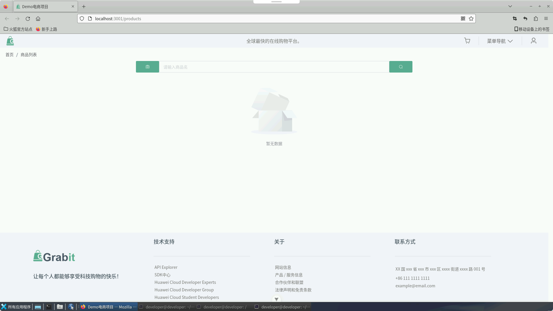The height and width of the screenshot is (311, 553).
Task: Go to 首页 in the breadcrumb
Action: coord(9,55)
